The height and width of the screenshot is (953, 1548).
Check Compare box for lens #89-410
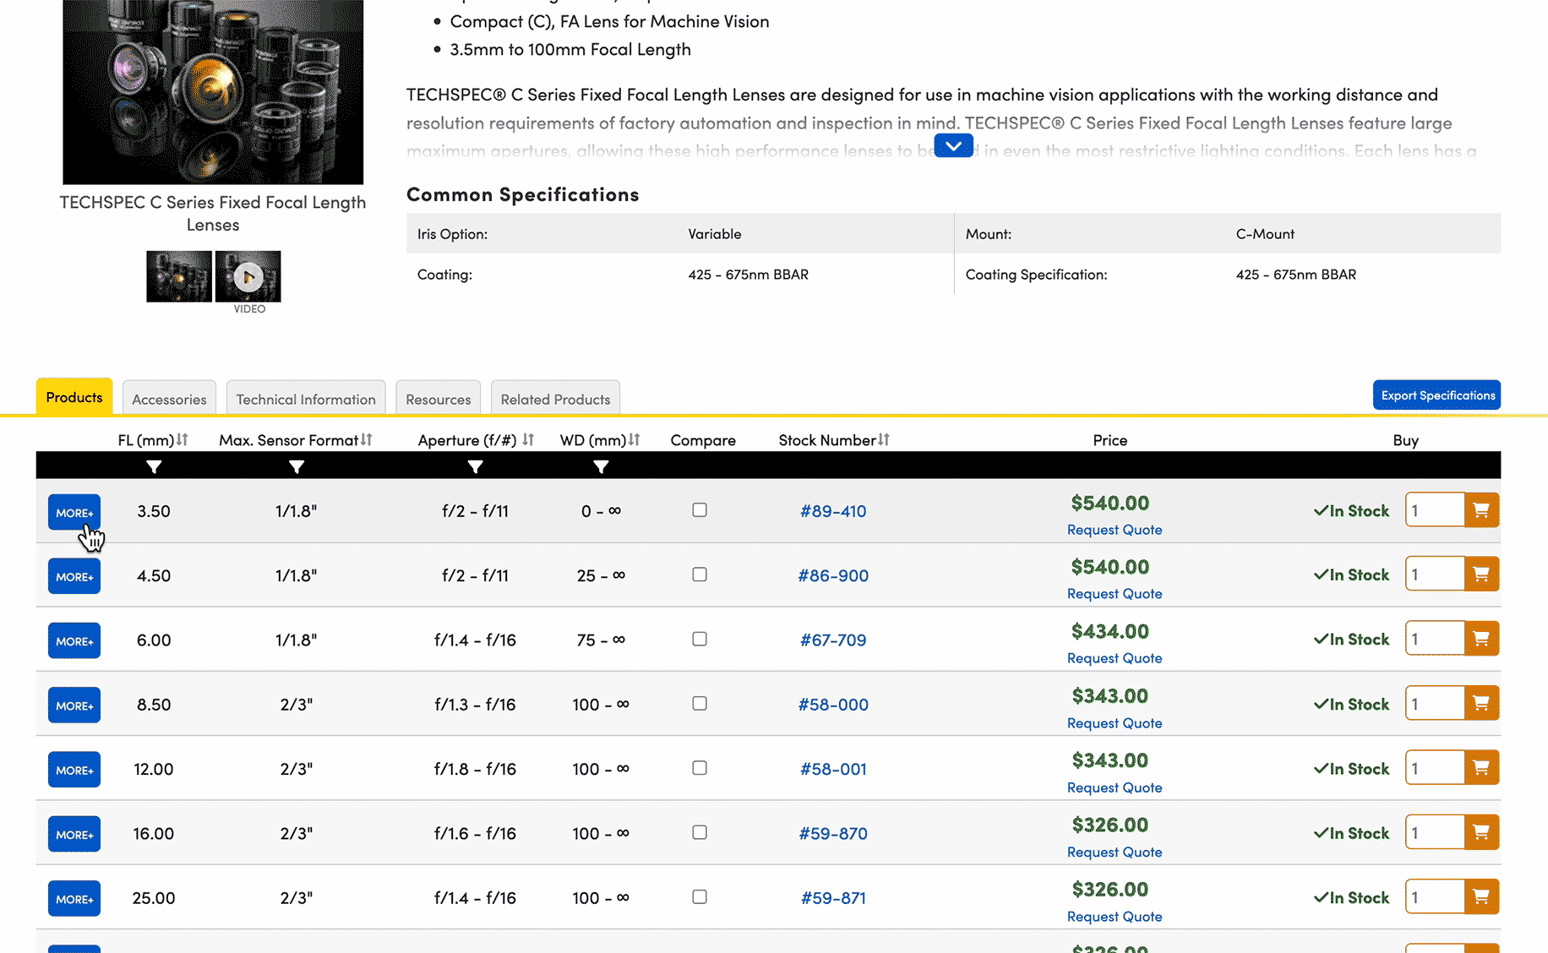click(700, 510)
